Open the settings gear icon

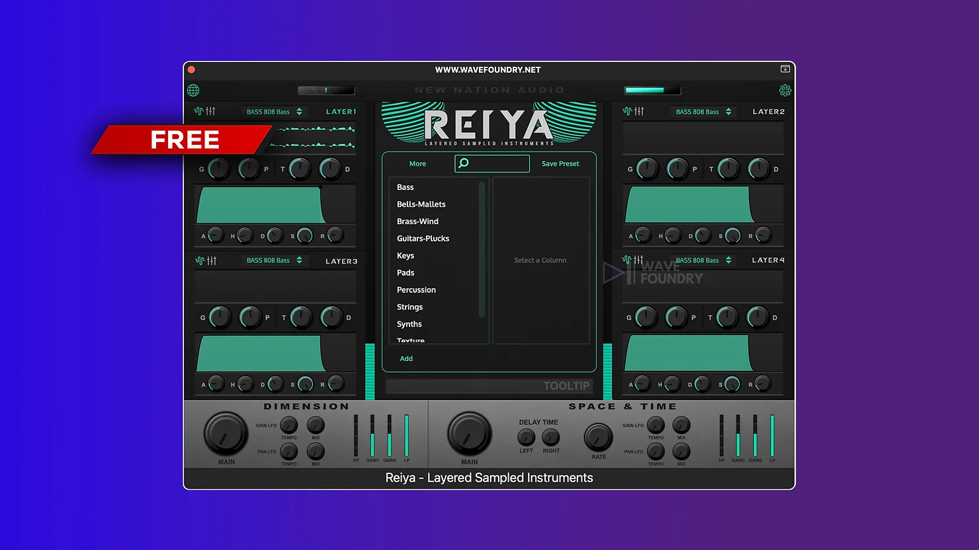[785, 91]
